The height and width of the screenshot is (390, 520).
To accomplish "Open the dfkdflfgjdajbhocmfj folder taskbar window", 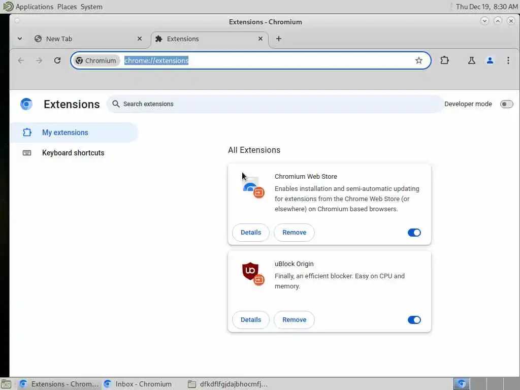I will coord(229,384).
